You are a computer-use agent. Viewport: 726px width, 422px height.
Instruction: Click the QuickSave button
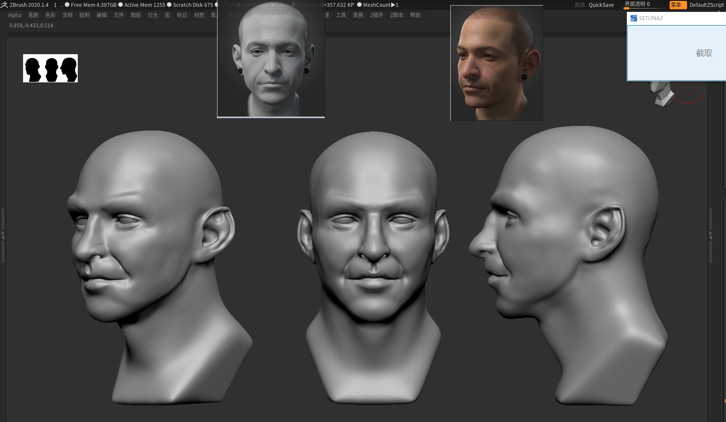tap(601, 5)
